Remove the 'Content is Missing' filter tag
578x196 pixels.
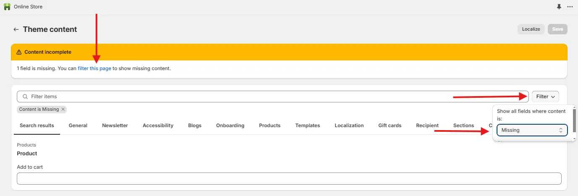(63, 109)
